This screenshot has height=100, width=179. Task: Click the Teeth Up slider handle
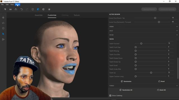(151, 72)
